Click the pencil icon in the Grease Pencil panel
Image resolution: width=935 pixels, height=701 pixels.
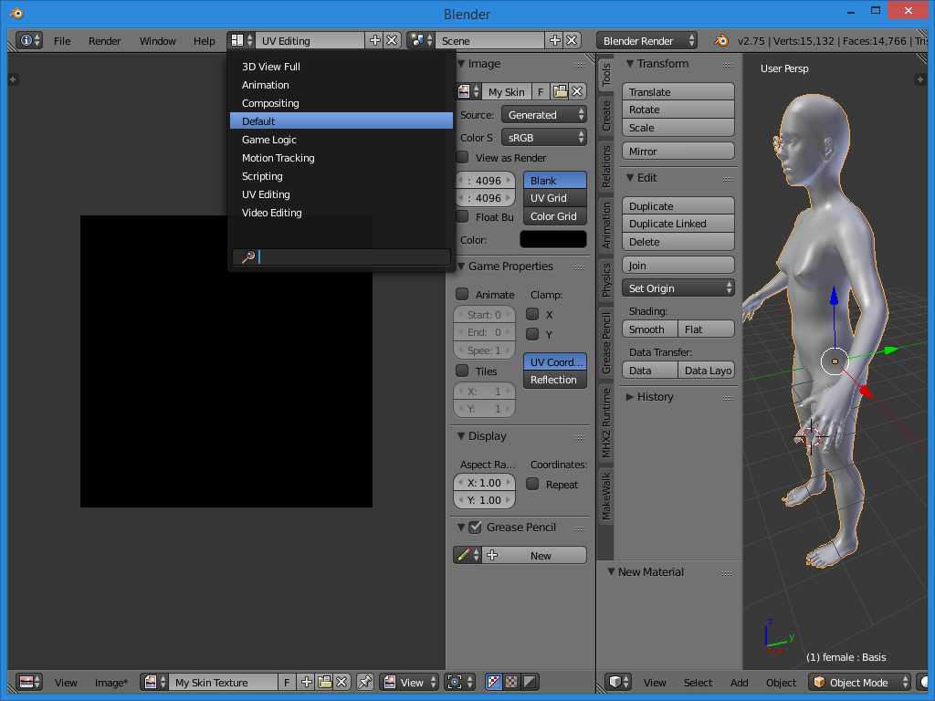pyautogui.click(x=466, y=555)
